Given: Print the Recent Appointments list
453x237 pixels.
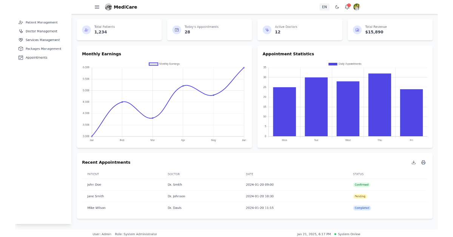Looking at the screenshot, I should click(423, 162).
